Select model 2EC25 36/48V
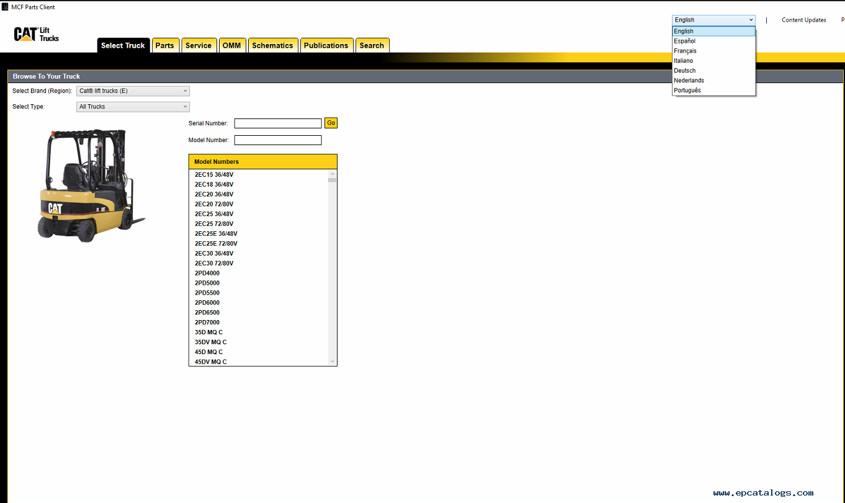The image size is (845, 503). [x=214, y=214]
